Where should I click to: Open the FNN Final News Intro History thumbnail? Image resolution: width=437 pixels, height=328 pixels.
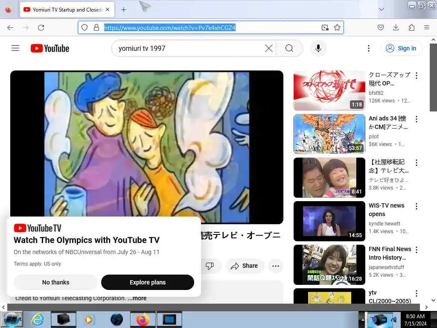(x=329, y=265)
